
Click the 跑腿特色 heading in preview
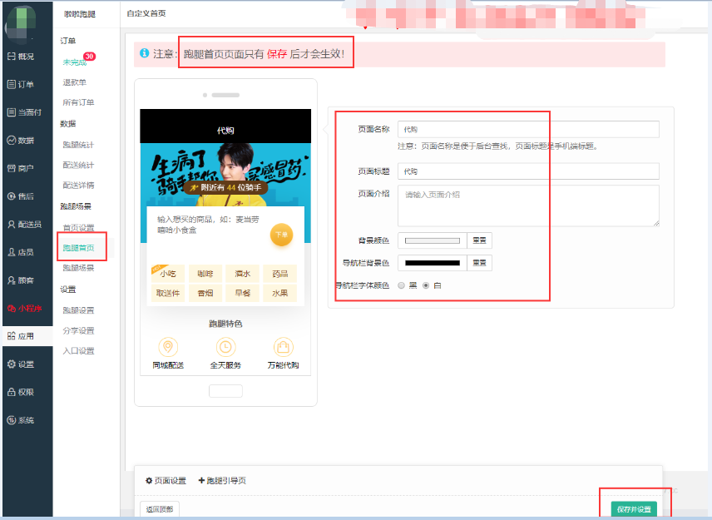point(225,324)
